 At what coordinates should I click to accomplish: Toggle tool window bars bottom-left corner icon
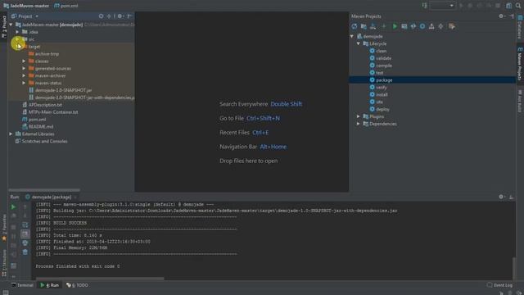click(x=6, y=293)
